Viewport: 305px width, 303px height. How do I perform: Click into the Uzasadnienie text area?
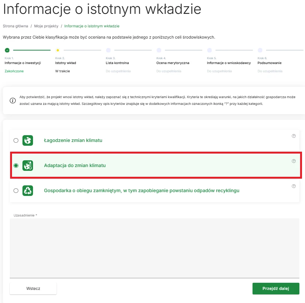tap(154, 248)
